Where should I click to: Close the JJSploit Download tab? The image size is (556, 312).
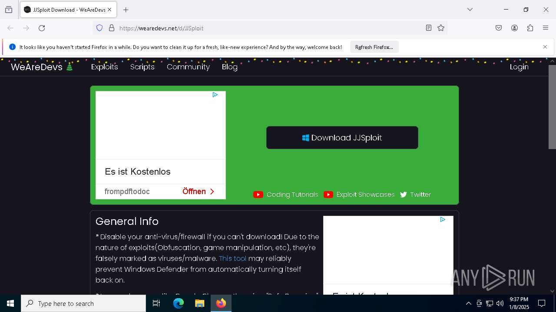point(109,10)
